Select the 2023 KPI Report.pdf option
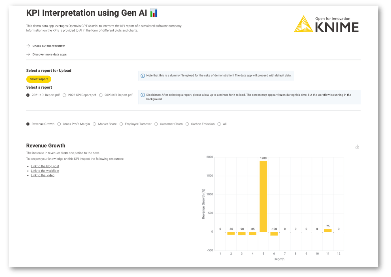Image resolution: width=391 pixels, height=277 pixels. tap(101, 95)
